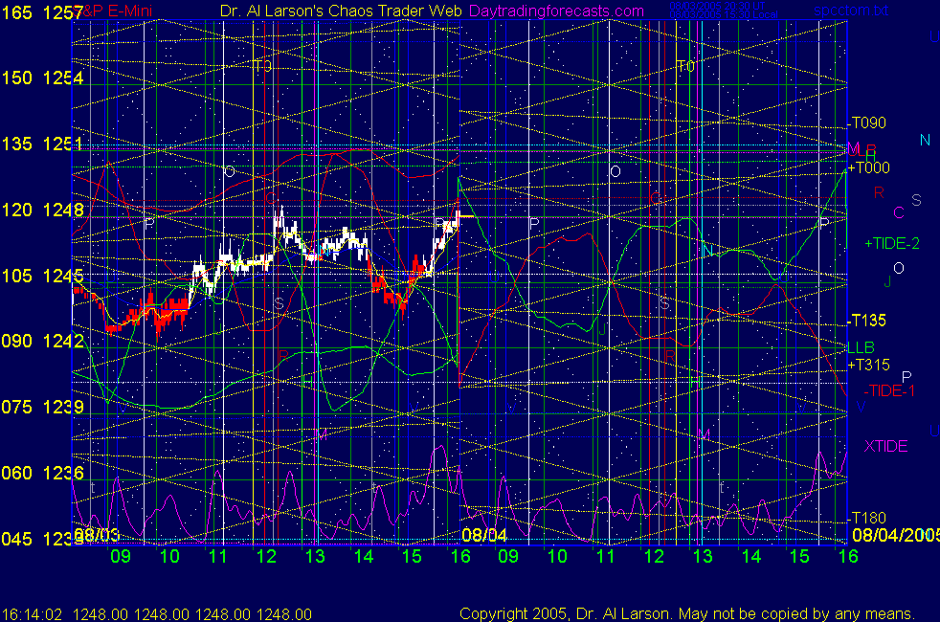Click the yellow "08/04/2005" date label
940x622 pixels.
896,535
